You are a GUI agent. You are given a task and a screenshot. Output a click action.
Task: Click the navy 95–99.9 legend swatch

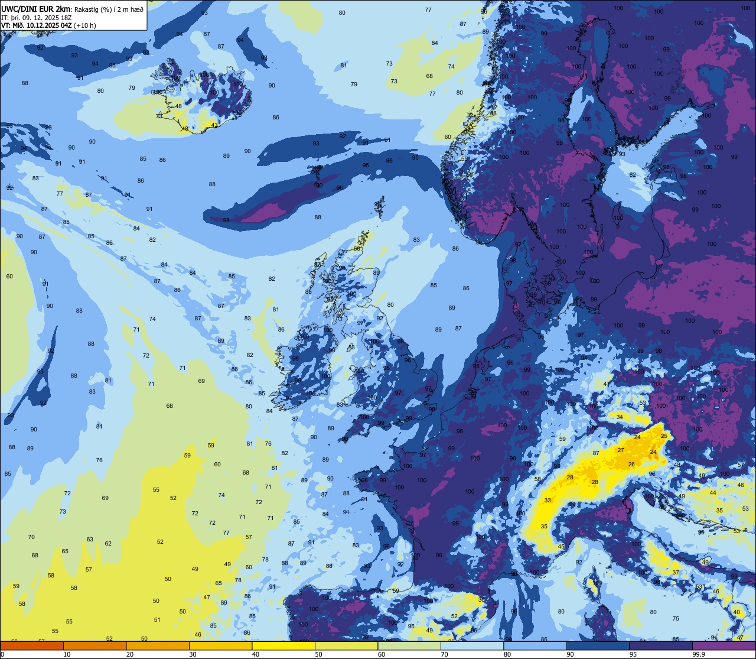[661, 645]
